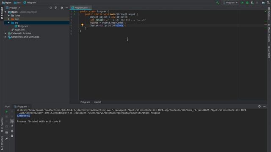Open the Program run configuration dropdown
This screenshot has height=152, width=271.
(230, 3)
